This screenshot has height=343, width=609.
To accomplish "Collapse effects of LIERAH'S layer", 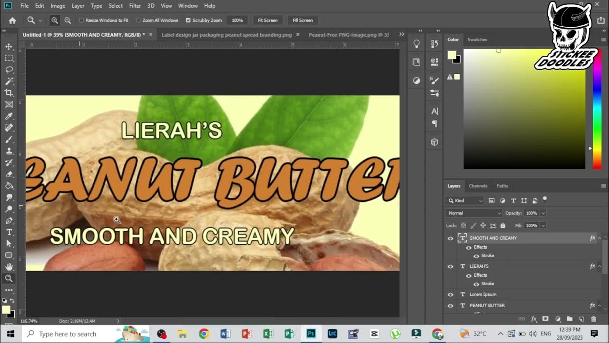I will click(599, 266).
